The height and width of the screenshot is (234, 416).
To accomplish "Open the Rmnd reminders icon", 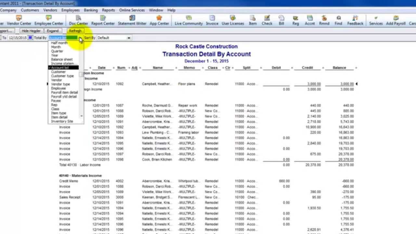I will pos(324,20).
